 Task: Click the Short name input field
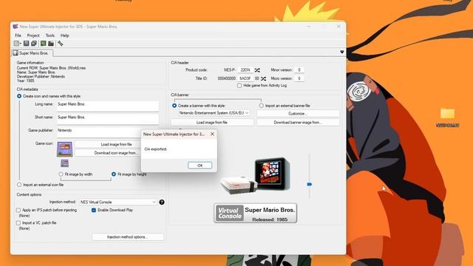pyautogui.click(x=108, y=119)
